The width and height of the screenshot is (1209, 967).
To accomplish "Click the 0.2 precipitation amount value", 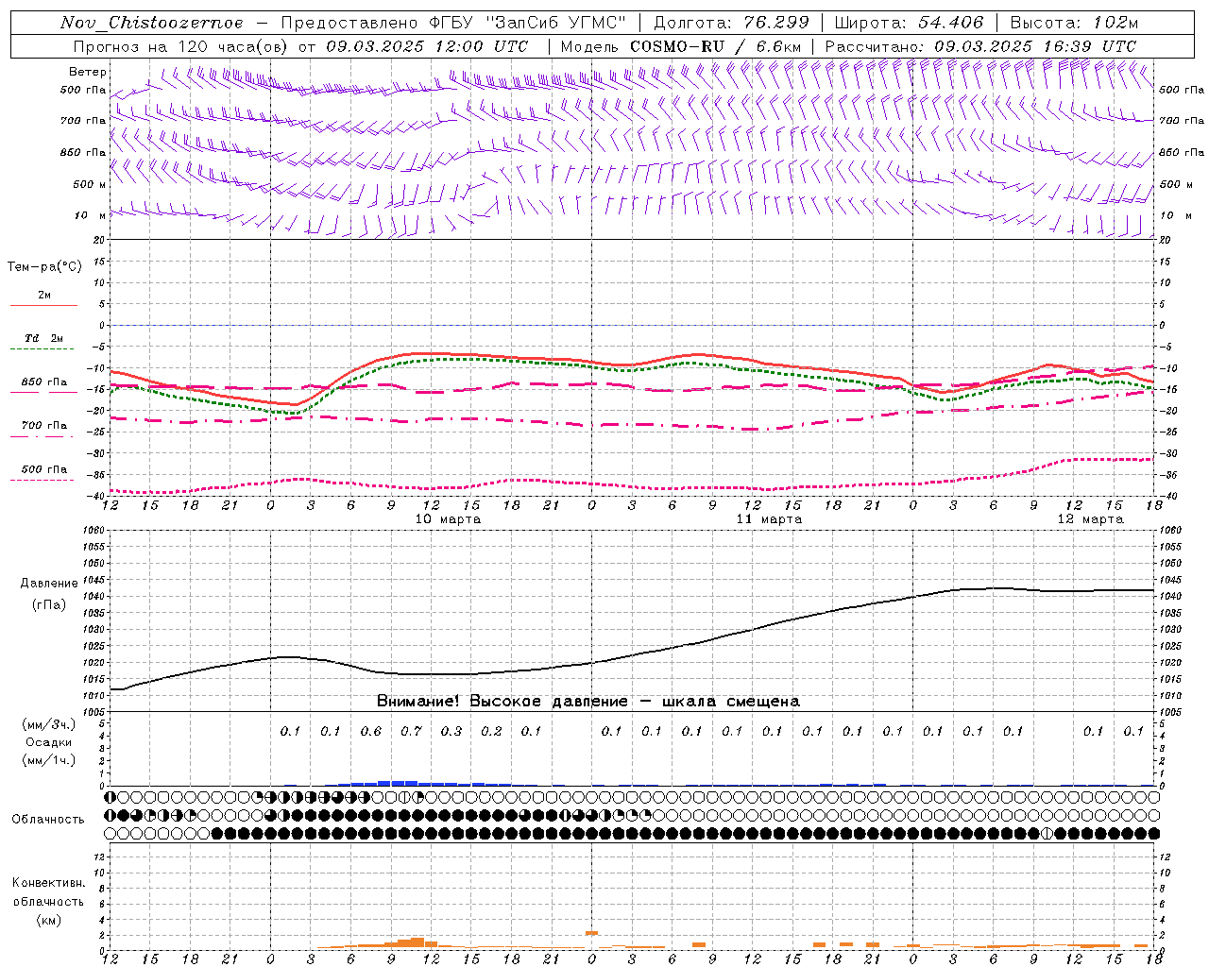I will click(491, 731).
